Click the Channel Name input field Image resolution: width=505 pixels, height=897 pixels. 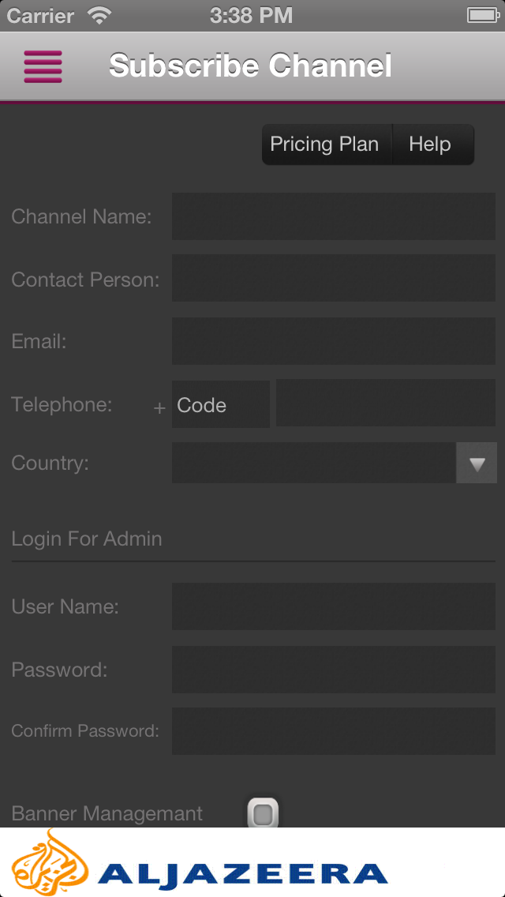click(334, 216)
